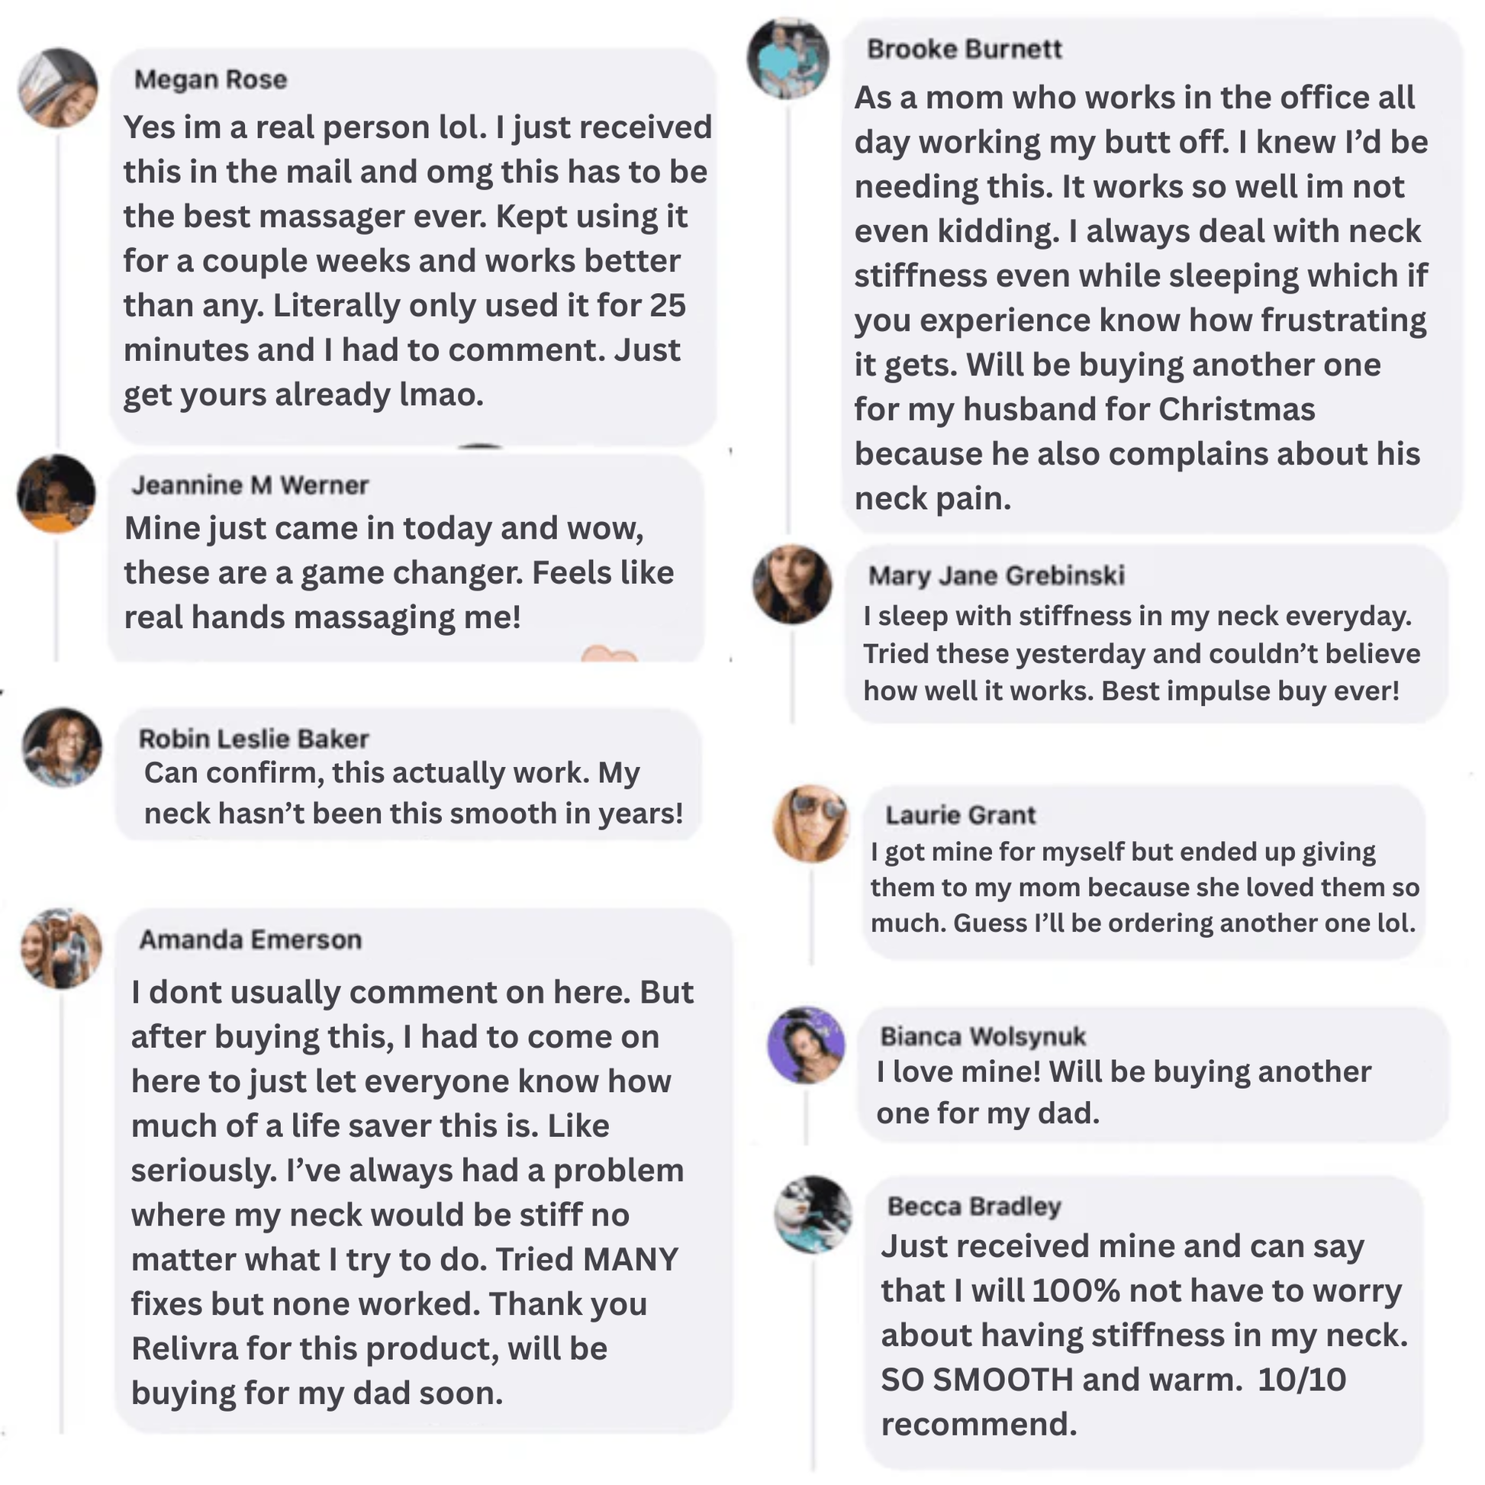
Task: Open the Becca Bradley name link
Action: point(974,1206)
